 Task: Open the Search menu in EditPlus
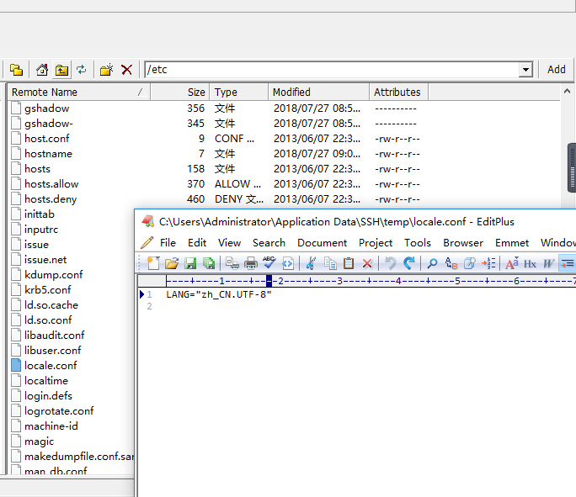(x=269, y=243)
